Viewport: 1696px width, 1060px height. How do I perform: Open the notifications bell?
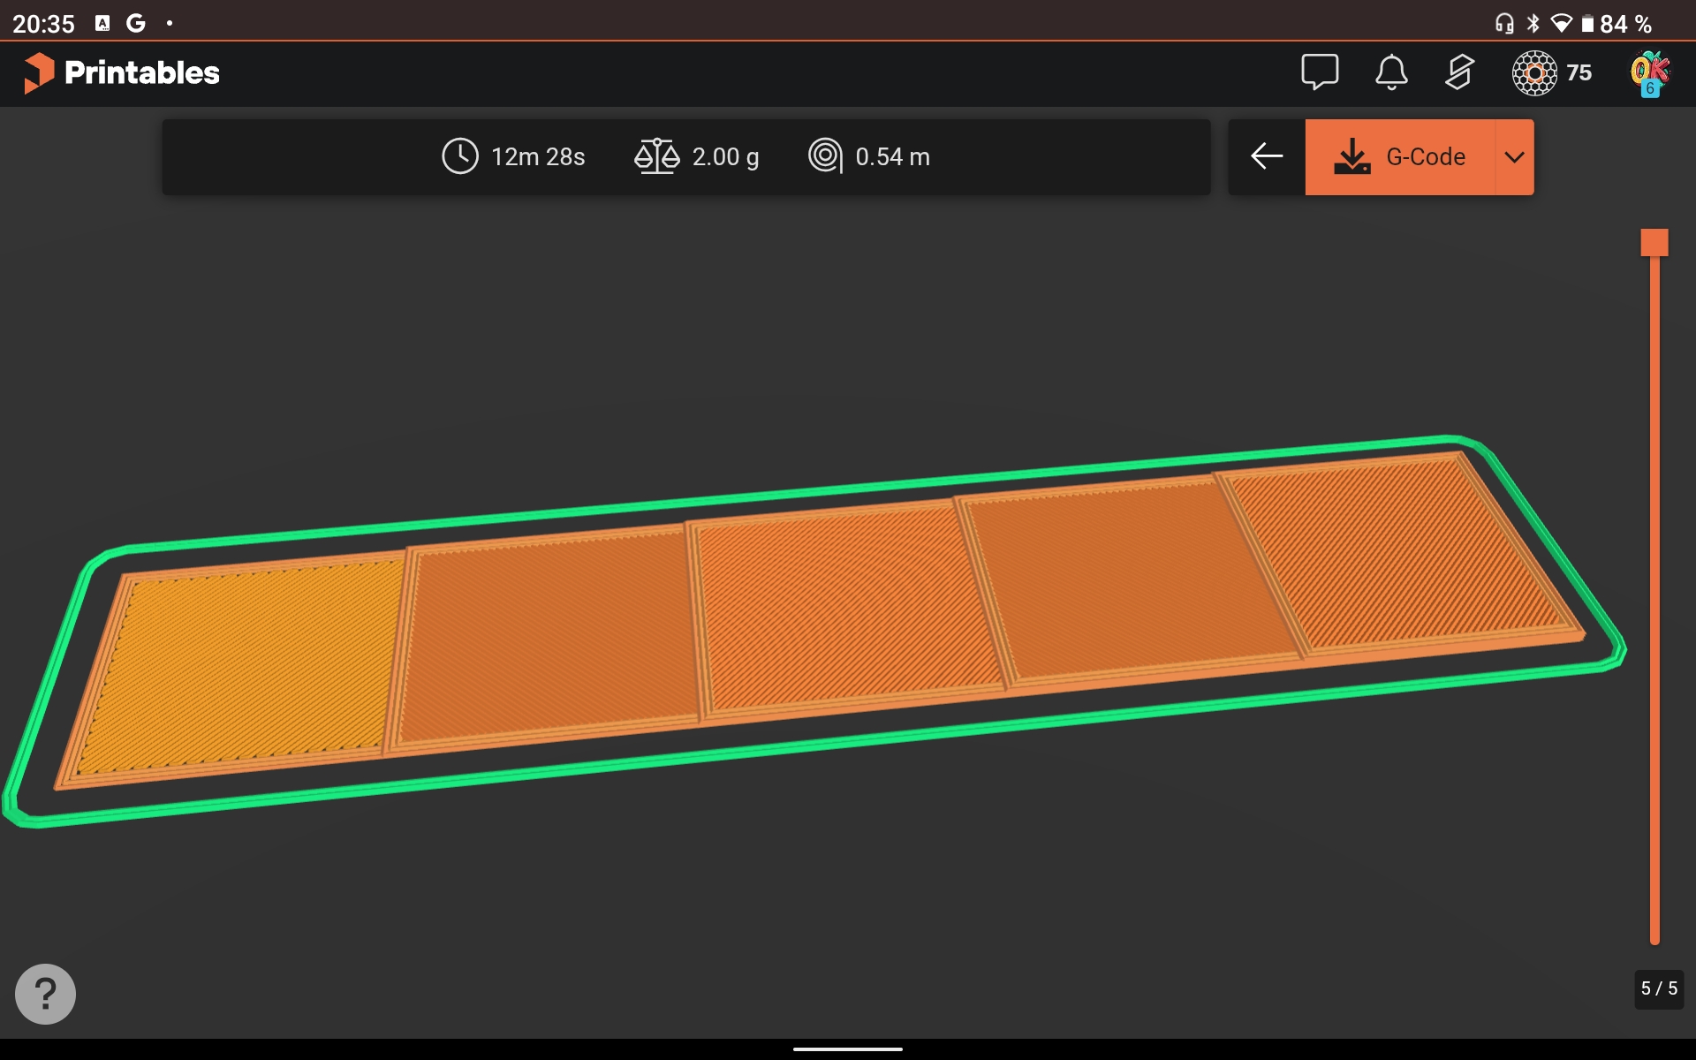[x=1391, y=72]
